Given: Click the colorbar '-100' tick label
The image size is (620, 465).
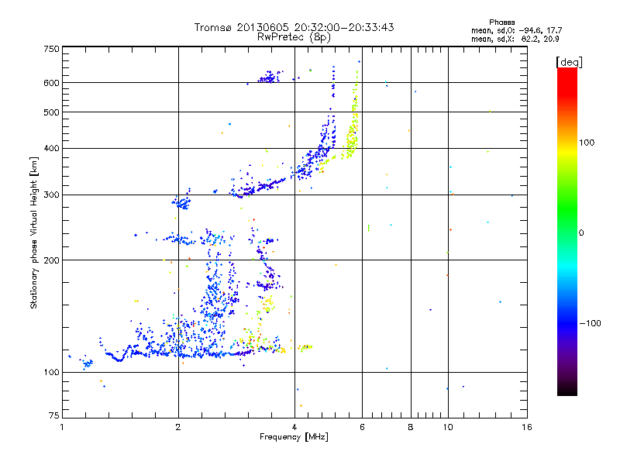Looking at the screenshot, I should point(590,323).
